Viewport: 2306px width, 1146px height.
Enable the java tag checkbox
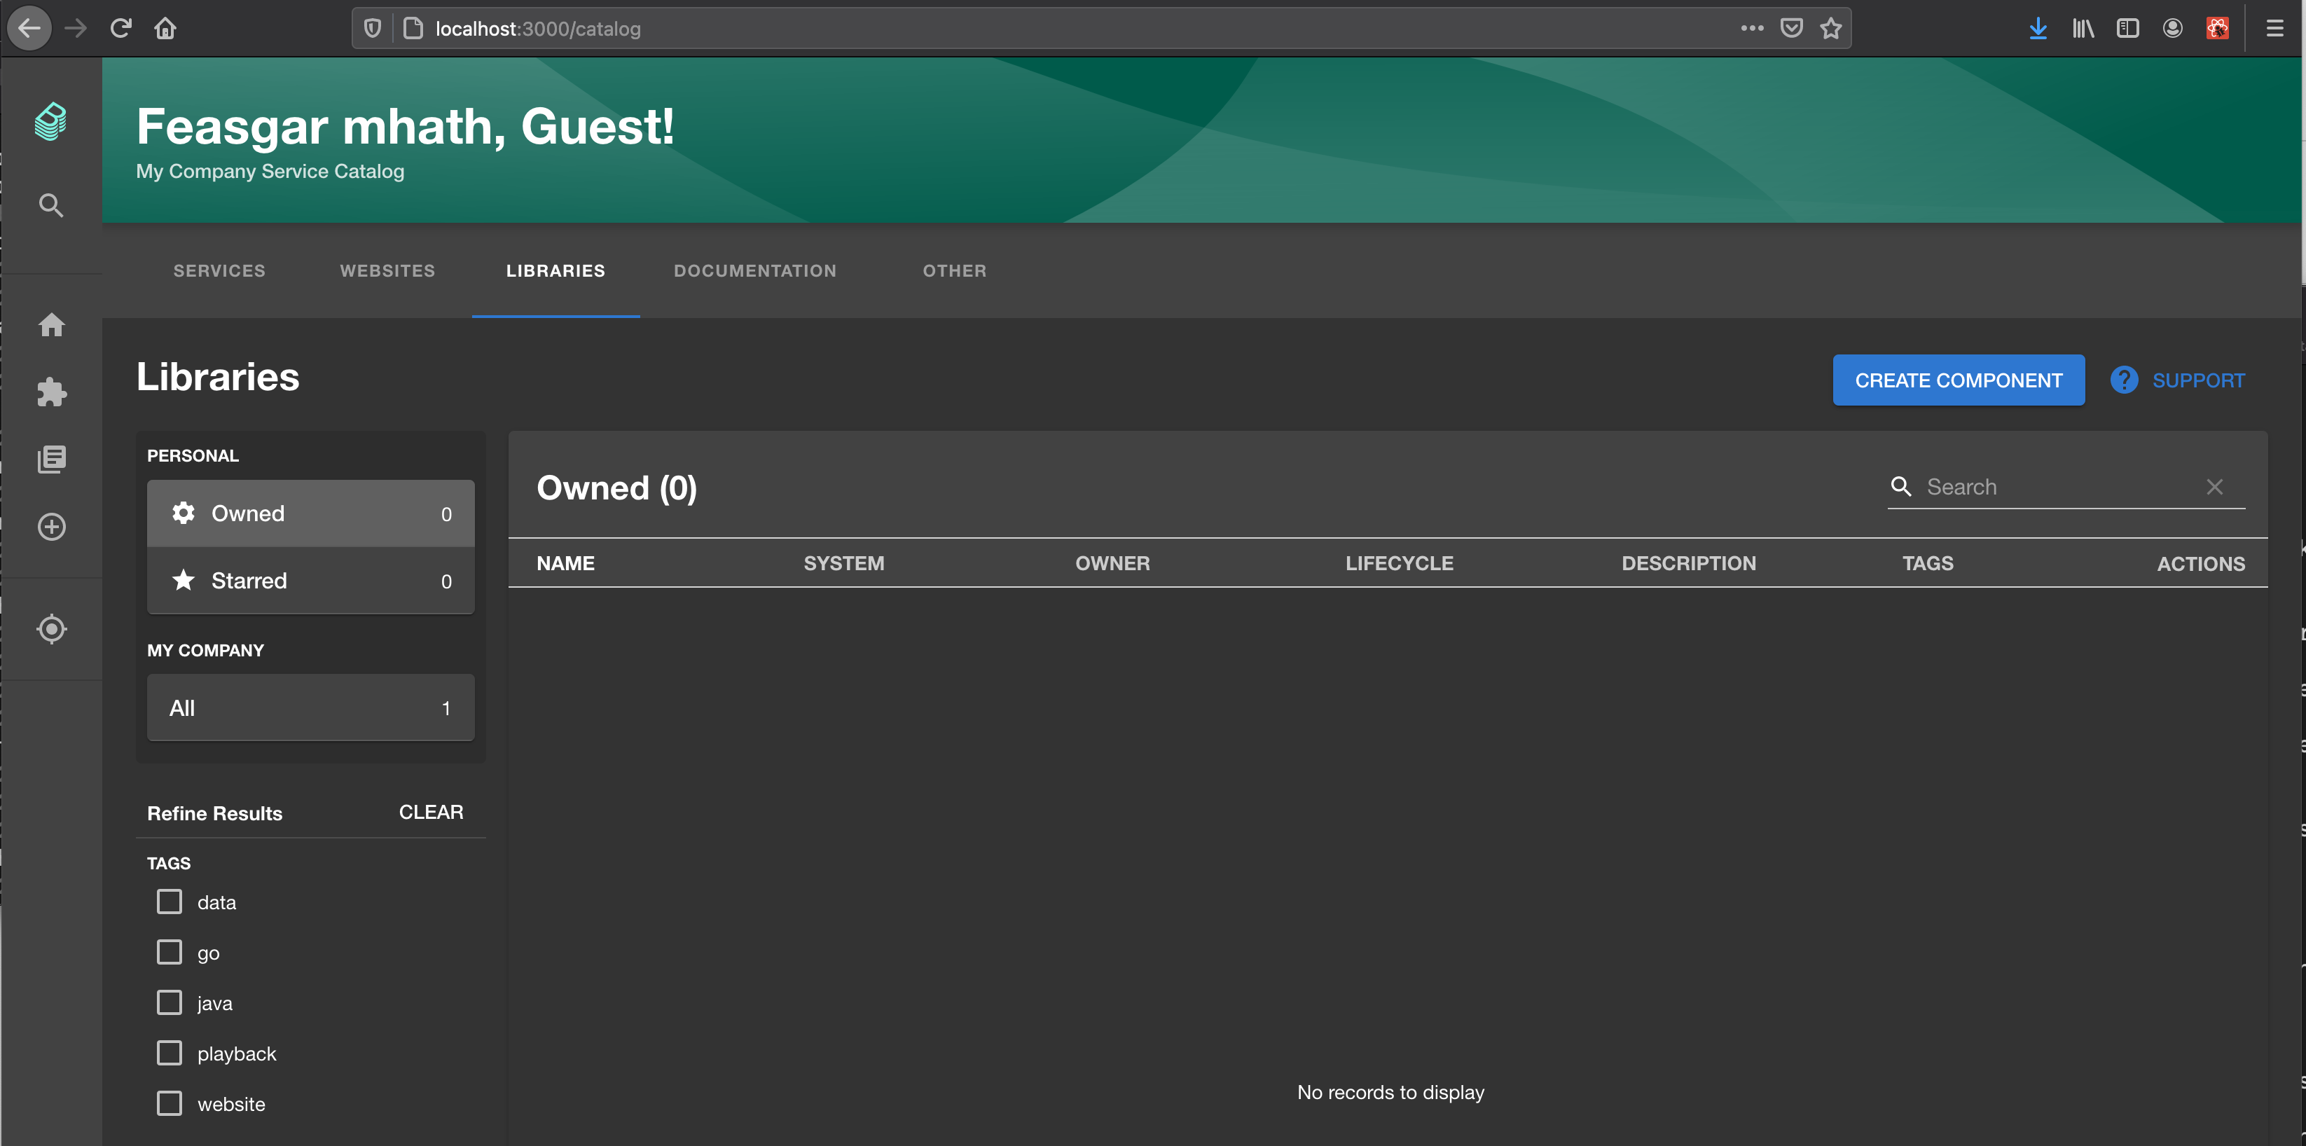170,1002
